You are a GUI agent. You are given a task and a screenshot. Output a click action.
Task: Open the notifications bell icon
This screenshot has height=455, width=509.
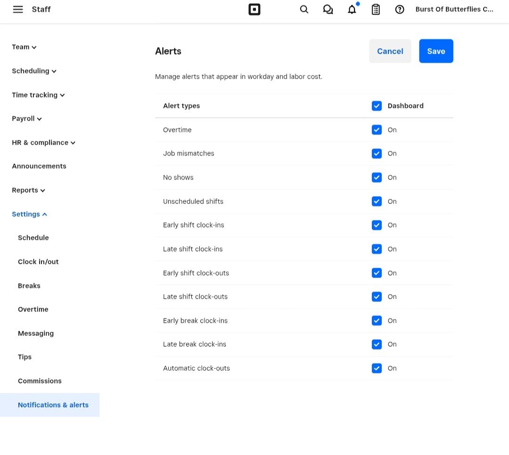pos(352,9)
